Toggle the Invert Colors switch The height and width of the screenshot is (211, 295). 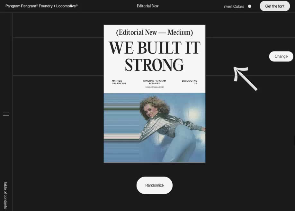[x=249, y=6]
